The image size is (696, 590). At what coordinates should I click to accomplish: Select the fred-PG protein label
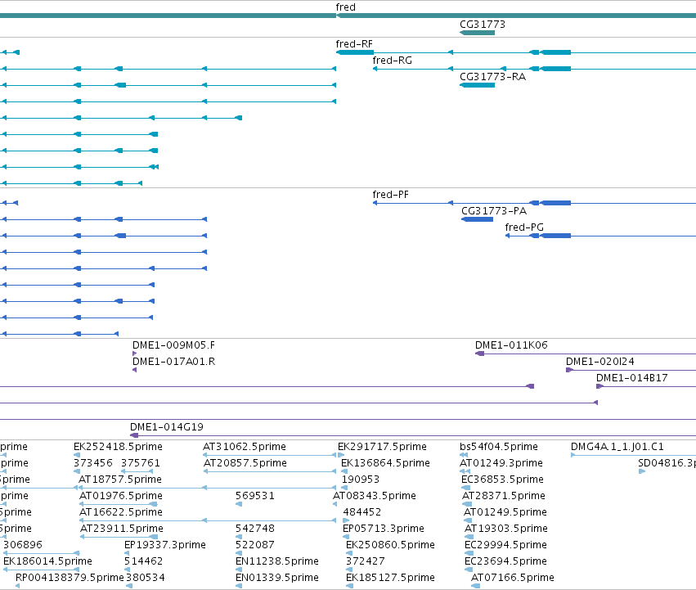(524, 227)
